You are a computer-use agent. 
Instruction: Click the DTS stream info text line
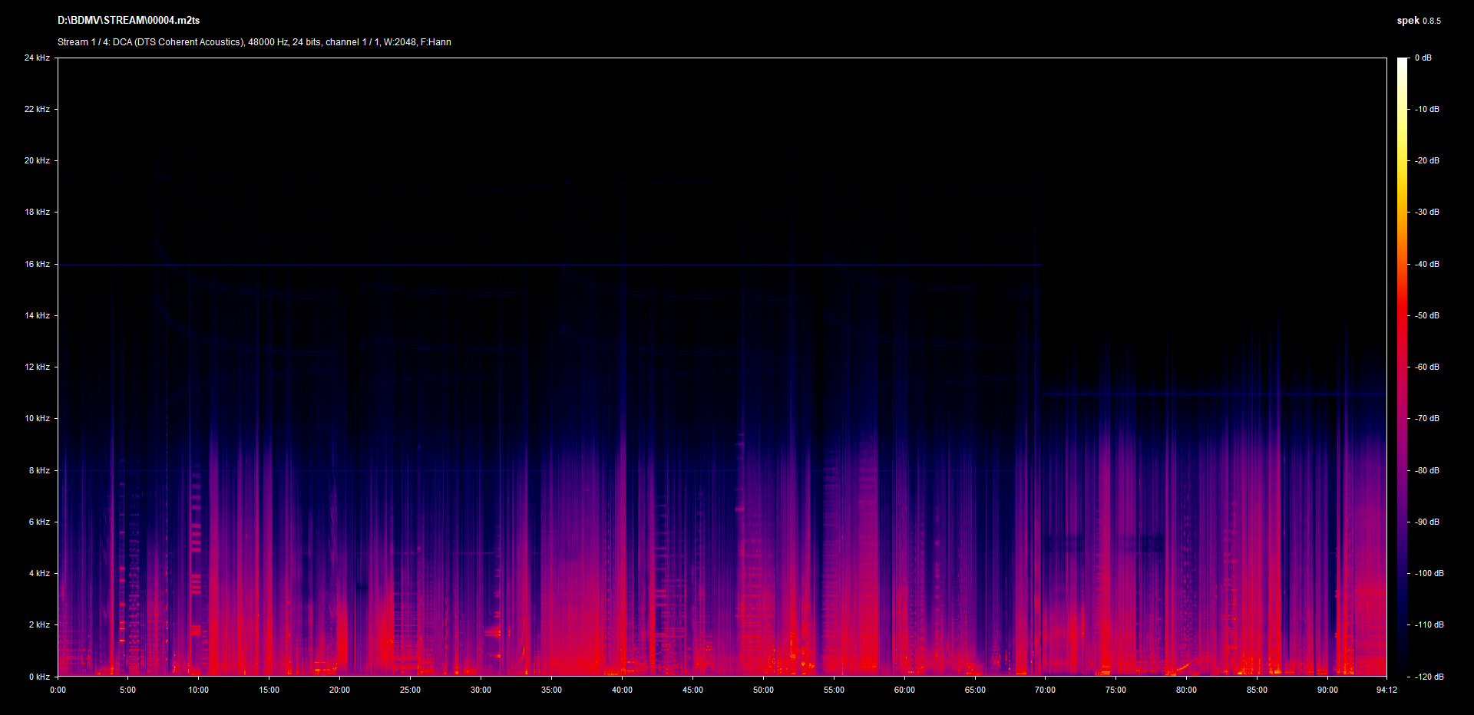254,42
